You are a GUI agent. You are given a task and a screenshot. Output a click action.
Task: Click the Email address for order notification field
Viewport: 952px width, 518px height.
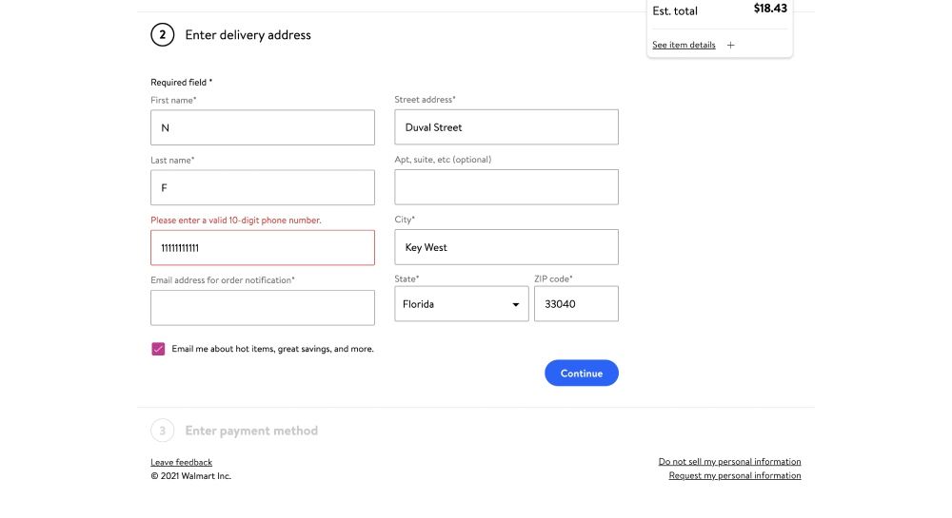(263, 308)
